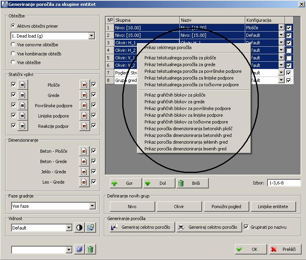Open graphic block icon for Reakcije podpor
The image size is (306, 260).
[84, 126]
